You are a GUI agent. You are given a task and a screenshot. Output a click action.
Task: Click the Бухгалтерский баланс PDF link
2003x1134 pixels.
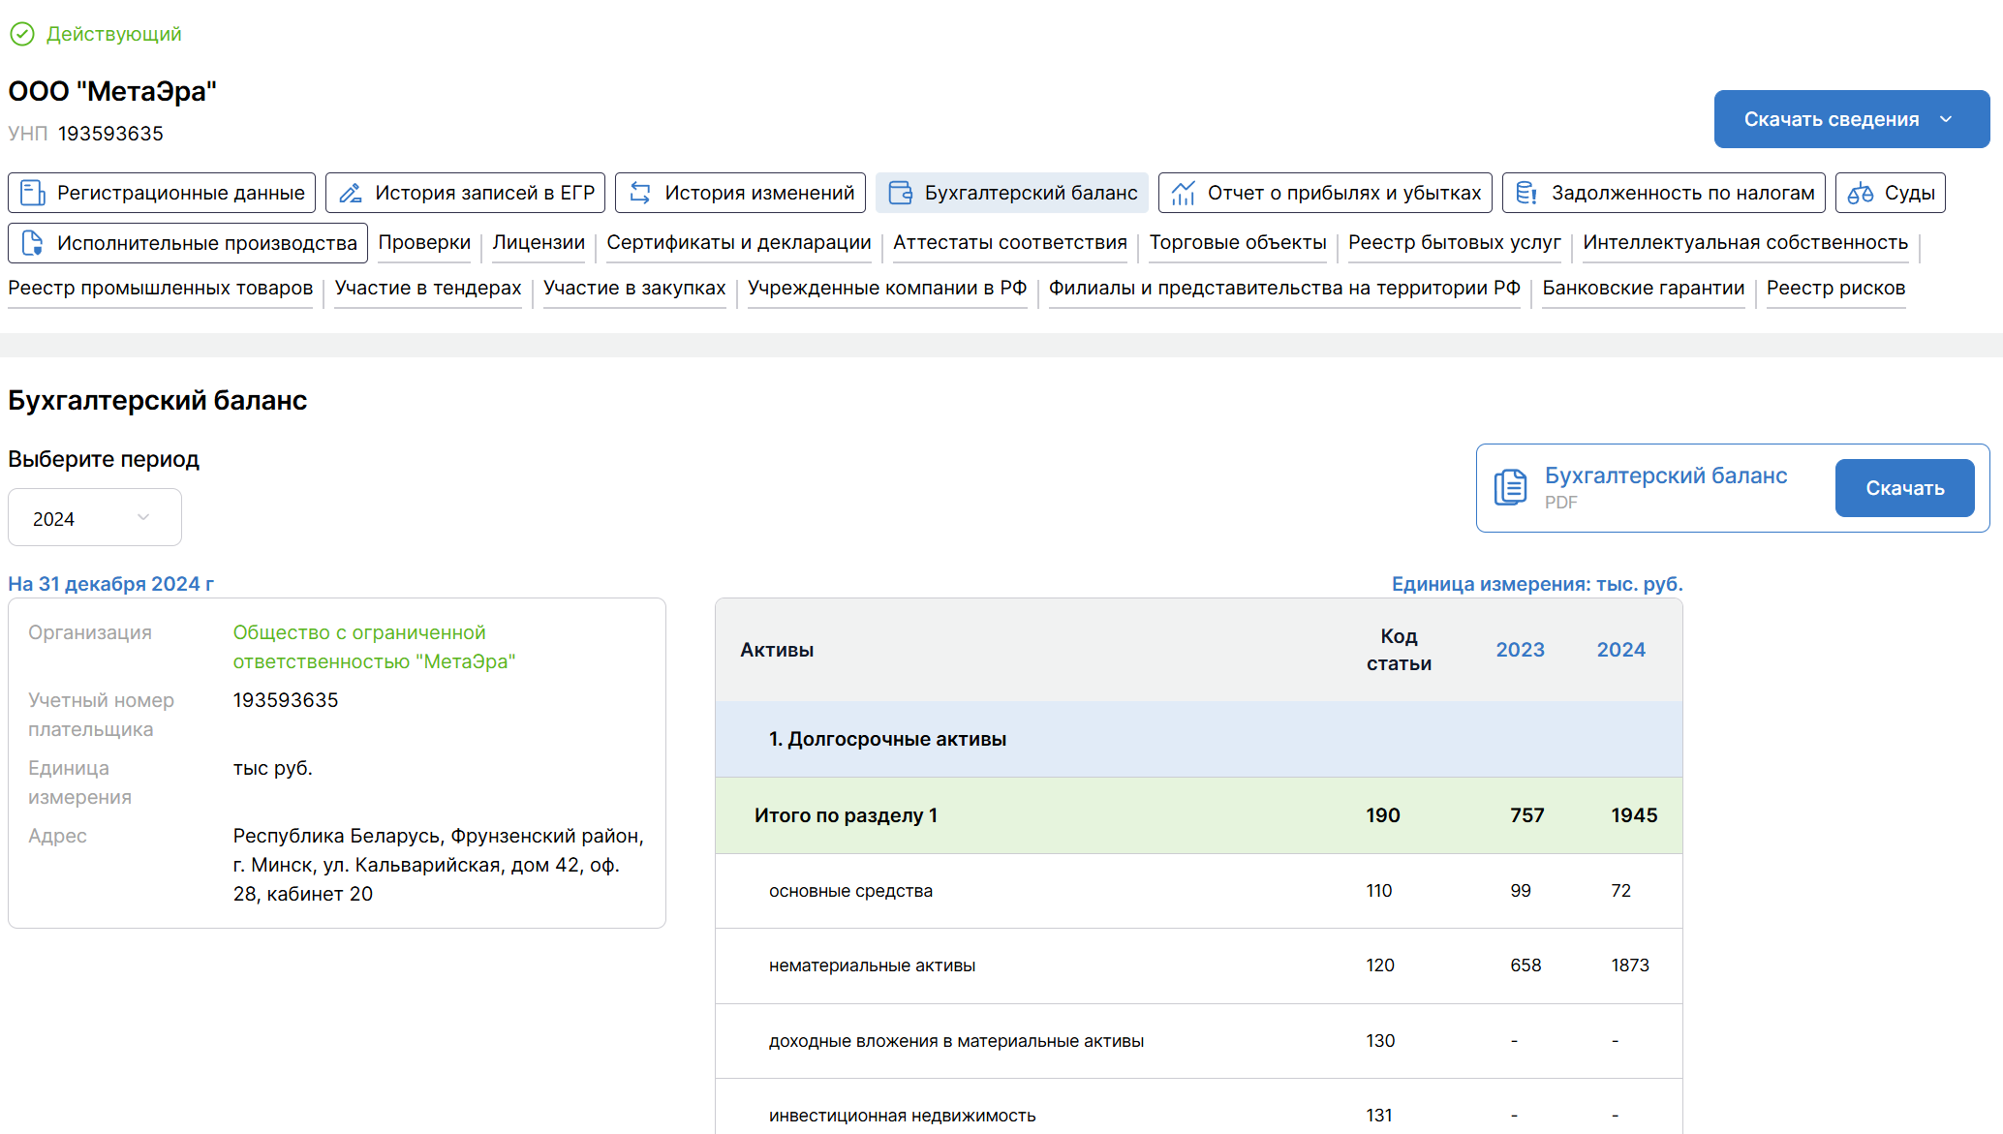point(1665,475)
